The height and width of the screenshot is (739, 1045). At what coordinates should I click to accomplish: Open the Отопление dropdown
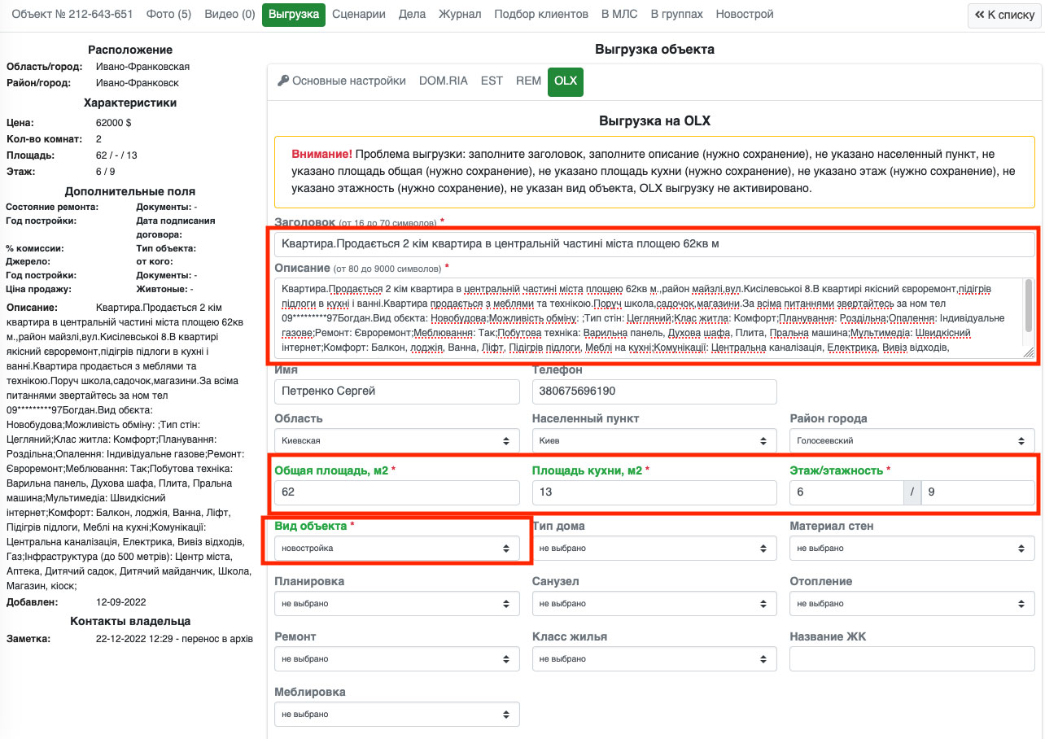pos(912,604)
